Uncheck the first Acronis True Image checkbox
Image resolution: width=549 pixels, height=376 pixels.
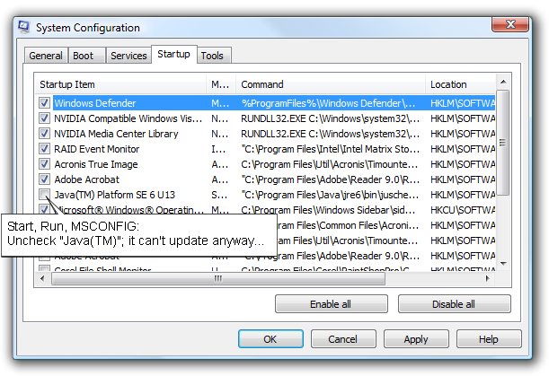coord(44,163)
